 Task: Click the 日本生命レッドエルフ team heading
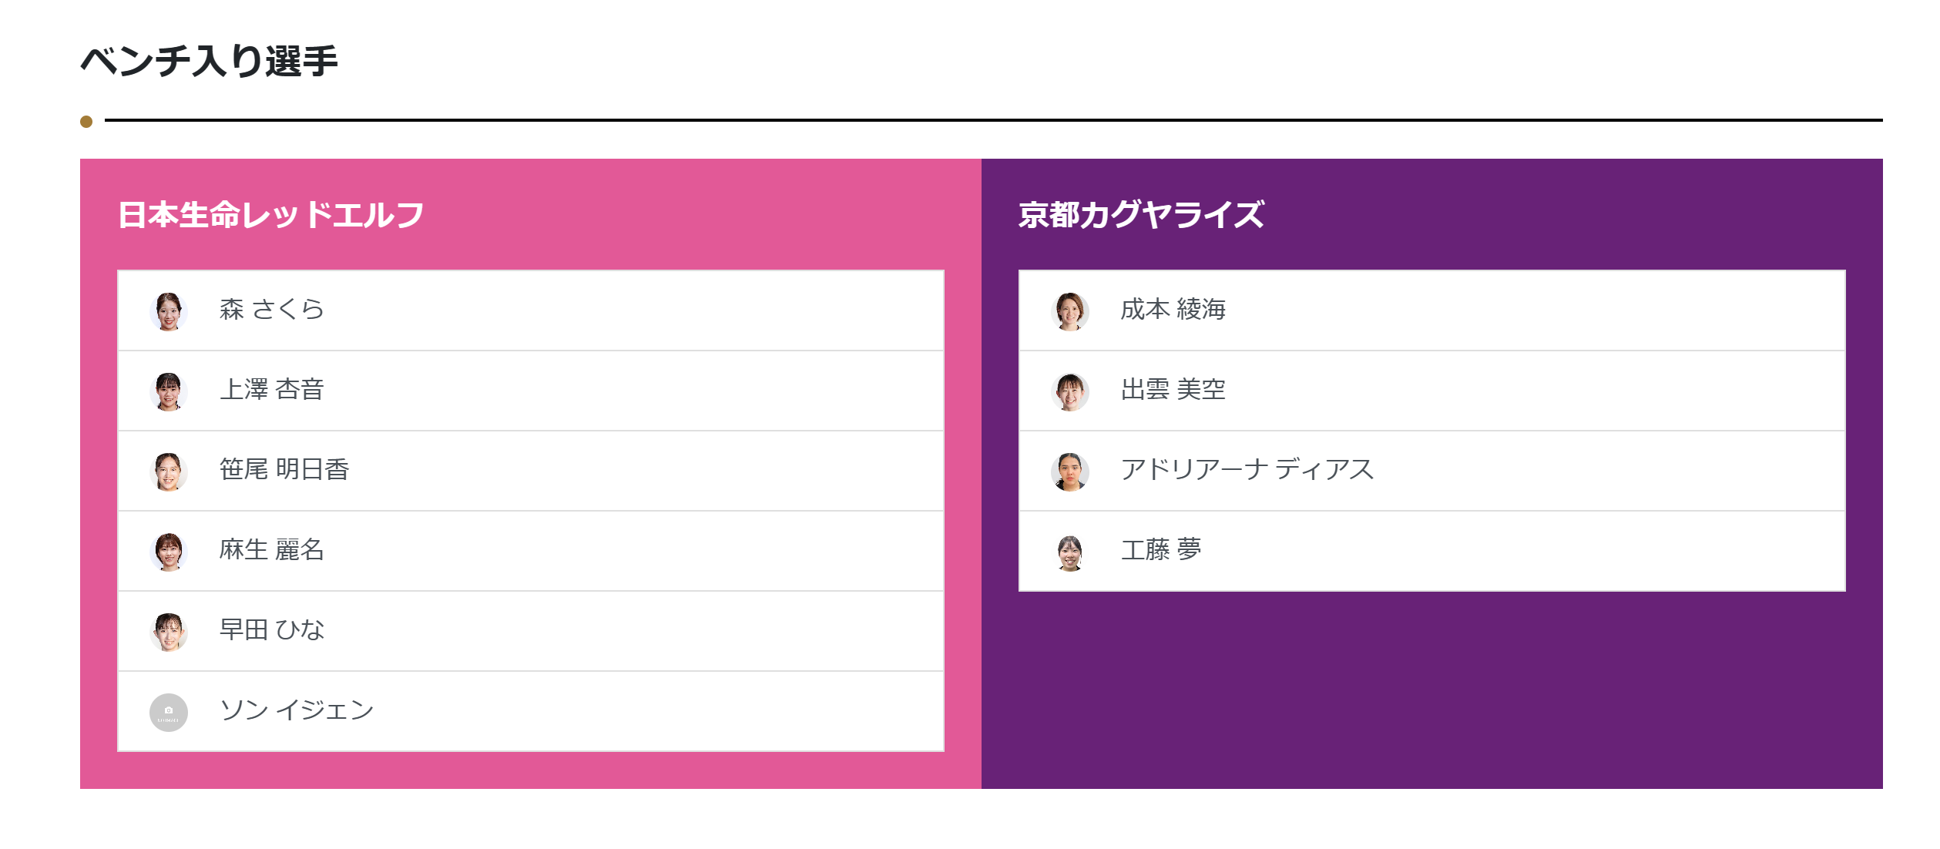[x=270, y=215]
